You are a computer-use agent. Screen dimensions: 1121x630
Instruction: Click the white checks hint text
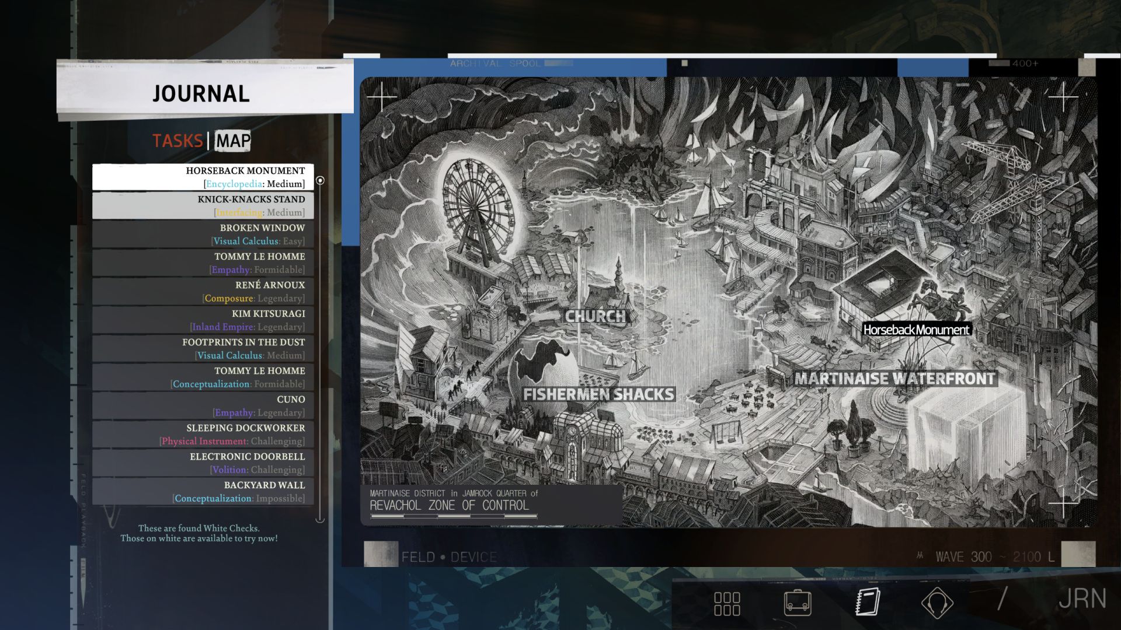point(199,533)
